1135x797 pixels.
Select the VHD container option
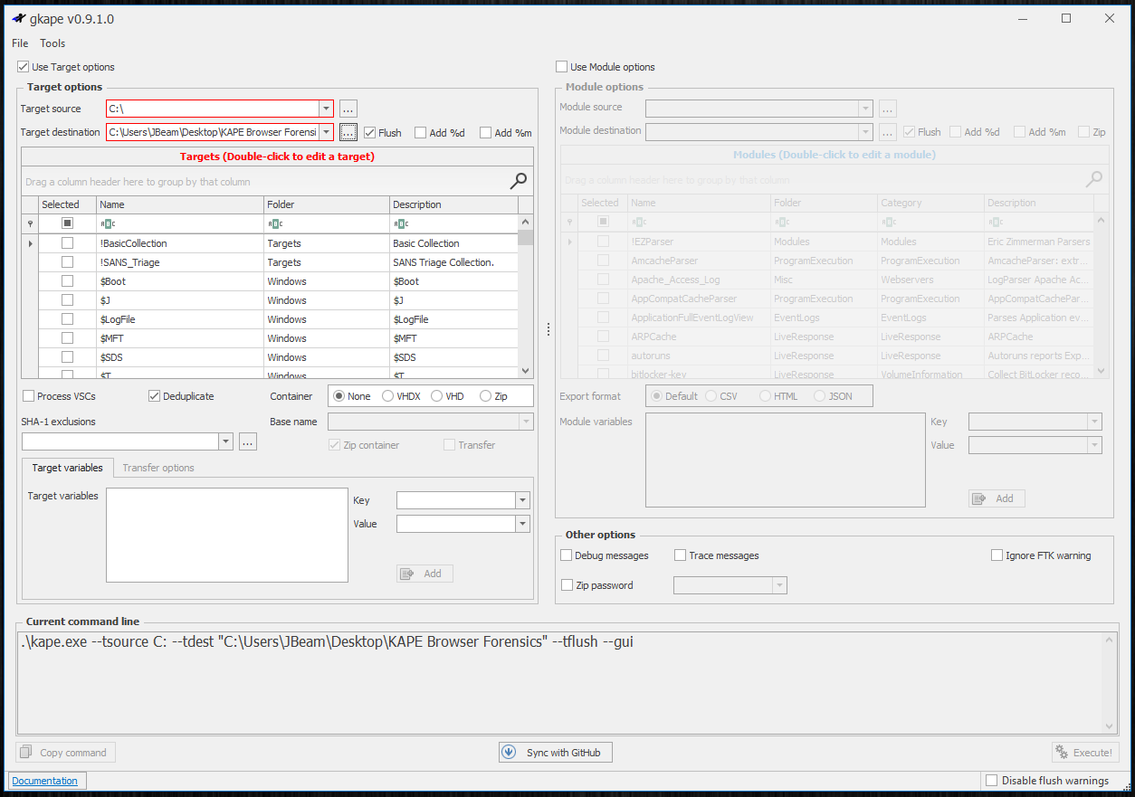point(436,396)
